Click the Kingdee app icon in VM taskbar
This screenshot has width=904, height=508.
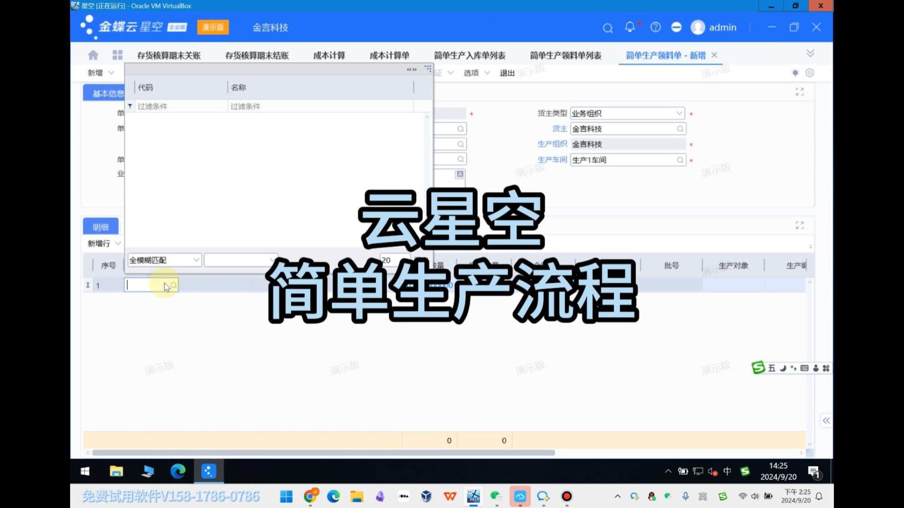(209, 471)
